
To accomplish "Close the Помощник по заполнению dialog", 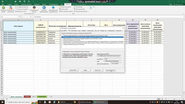I will [123, 28].
